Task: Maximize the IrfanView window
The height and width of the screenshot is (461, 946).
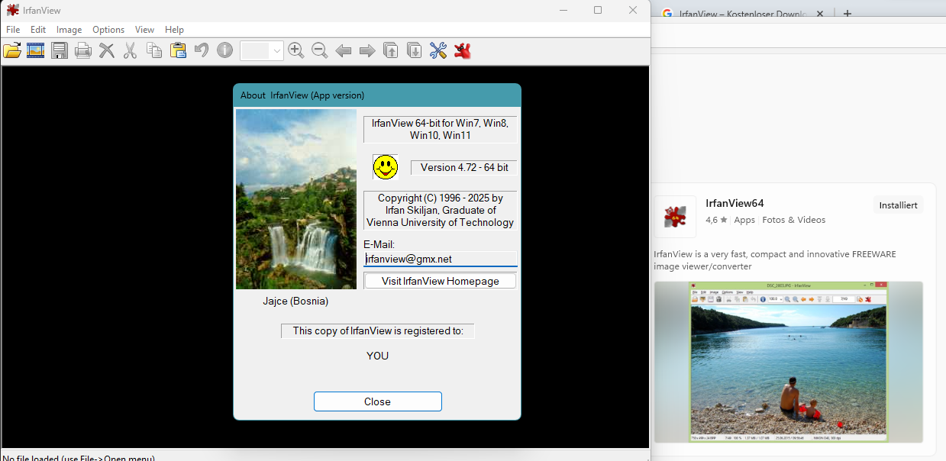Action: [597, 10]
